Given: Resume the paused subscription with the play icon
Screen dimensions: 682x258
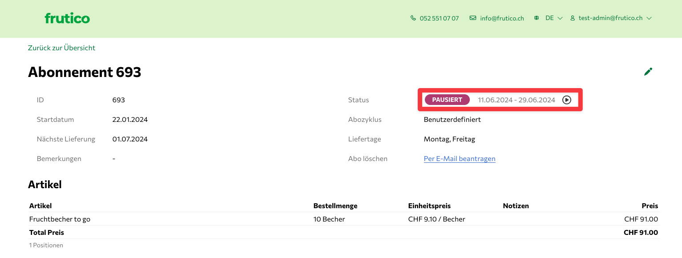Looking at the screenshot, I should pos(566,100).
